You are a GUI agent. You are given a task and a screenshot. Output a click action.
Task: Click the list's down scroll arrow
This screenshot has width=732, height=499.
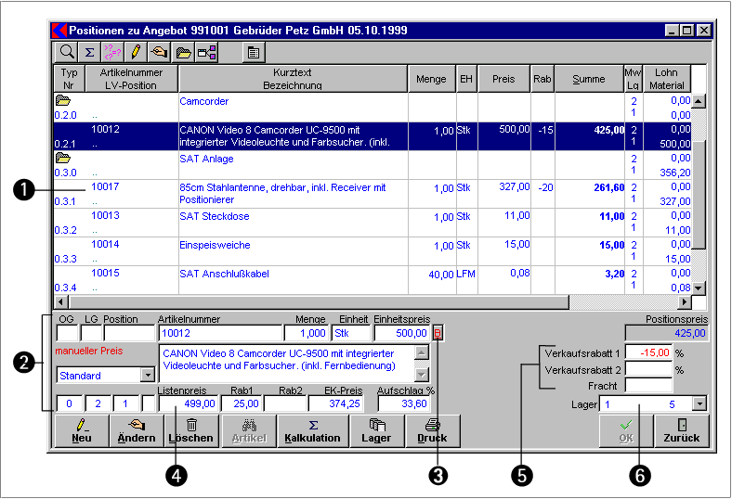point(699,288)
